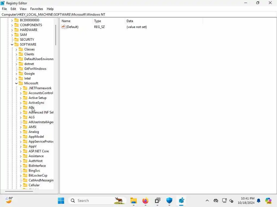Viewport: 277px width, 207px height.
Task: Select the CallAndMessaging key
Action: (x=41, y=180)
